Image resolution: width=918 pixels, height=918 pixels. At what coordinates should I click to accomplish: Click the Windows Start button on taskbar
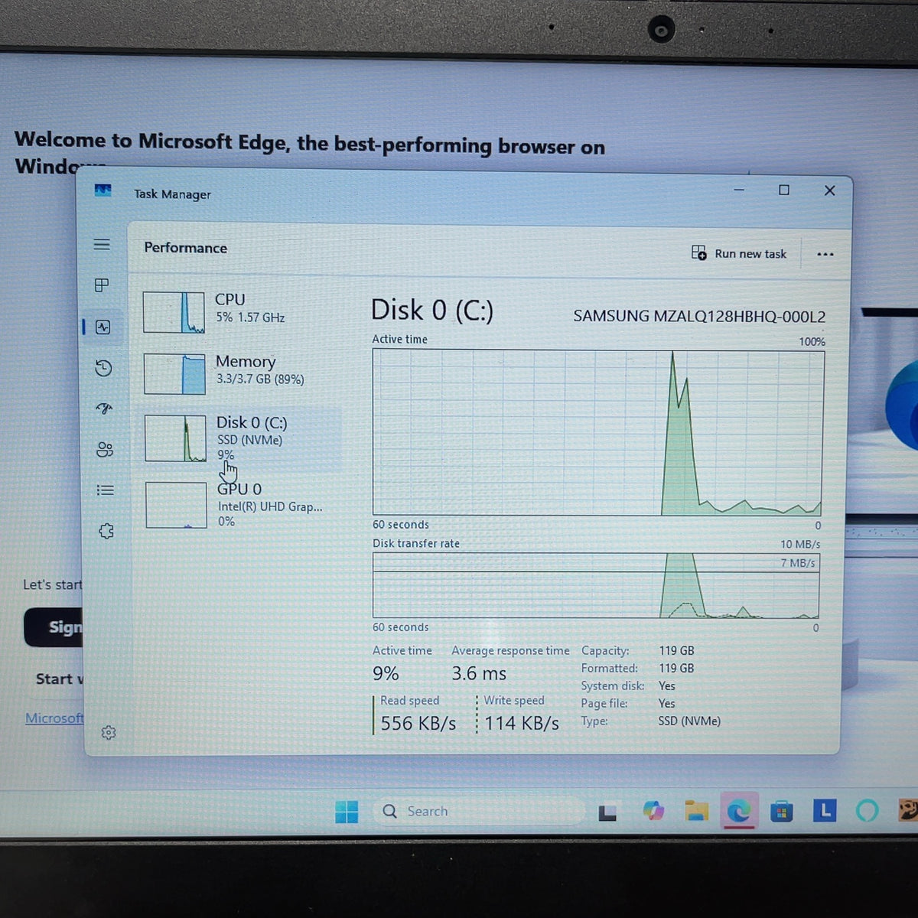pos(347,812)
